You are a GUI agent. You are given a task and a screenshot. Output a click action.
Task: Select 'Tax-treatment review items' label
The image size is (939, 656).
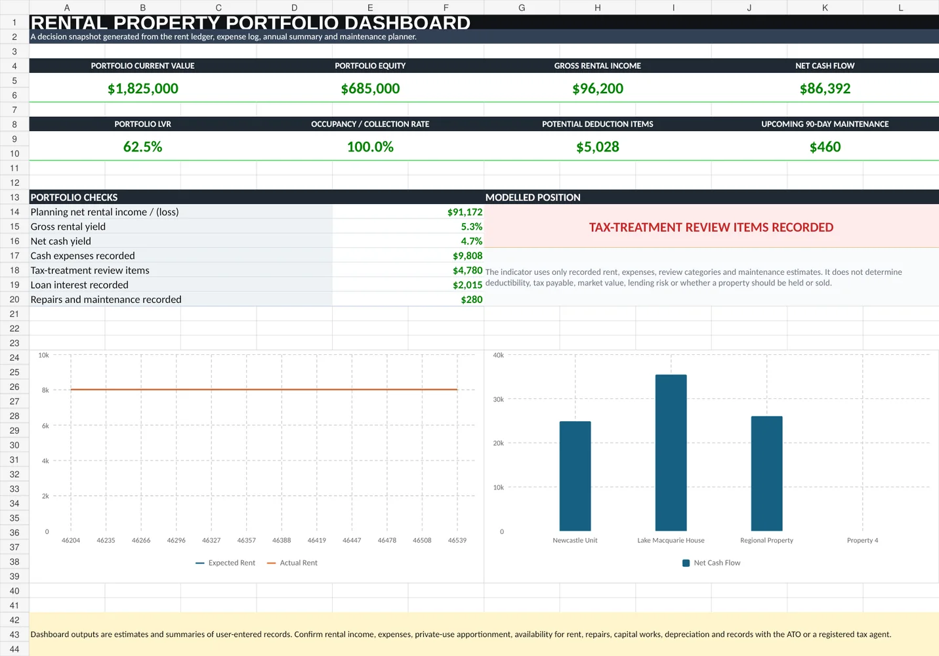(90, 270)
